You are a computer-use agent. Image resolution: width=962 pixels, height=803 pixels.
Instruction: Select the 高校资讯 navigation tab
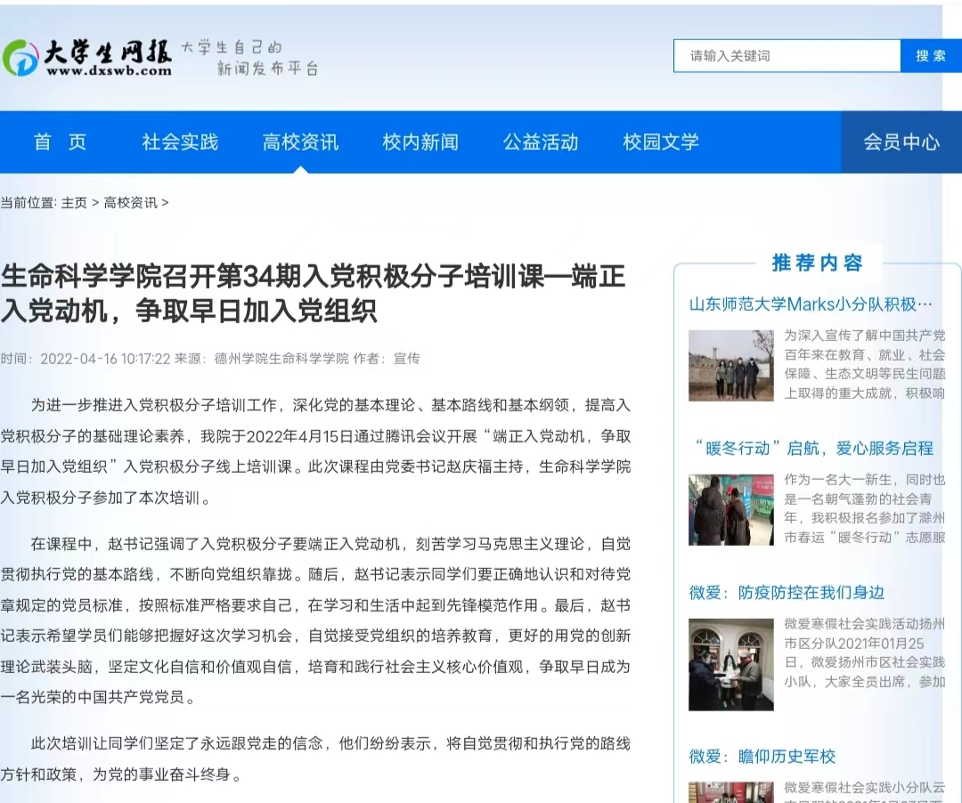pyautogui.click(x=300, y=142)
